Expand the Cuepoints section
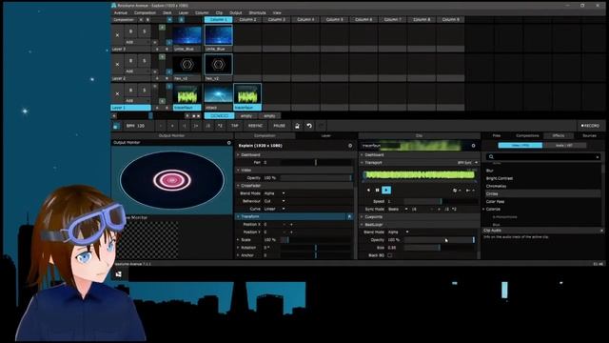Viewport: 609px width, 343px height. point(362,216)
